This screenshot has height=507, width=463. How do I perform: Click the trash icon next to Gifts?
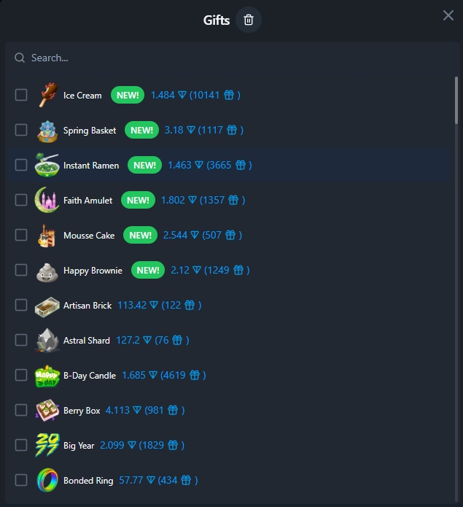[248, 20]
